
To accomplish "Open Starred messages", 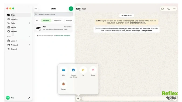I will point(19,49).
